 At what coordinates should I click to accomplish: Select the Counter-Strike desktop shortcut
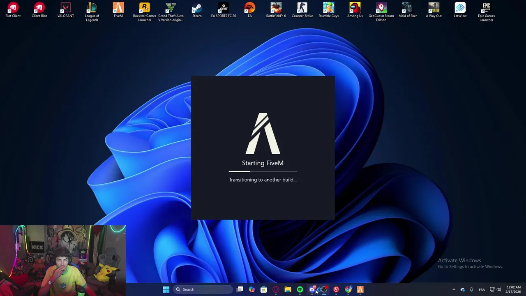pyautogui.click(x=302, y=10)
